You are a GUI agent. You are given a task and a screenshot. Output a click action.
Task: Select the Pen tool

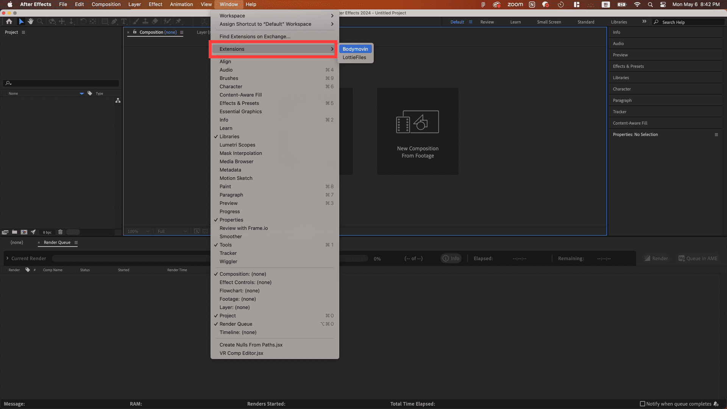pyautogui.click(x=114, y=22)
